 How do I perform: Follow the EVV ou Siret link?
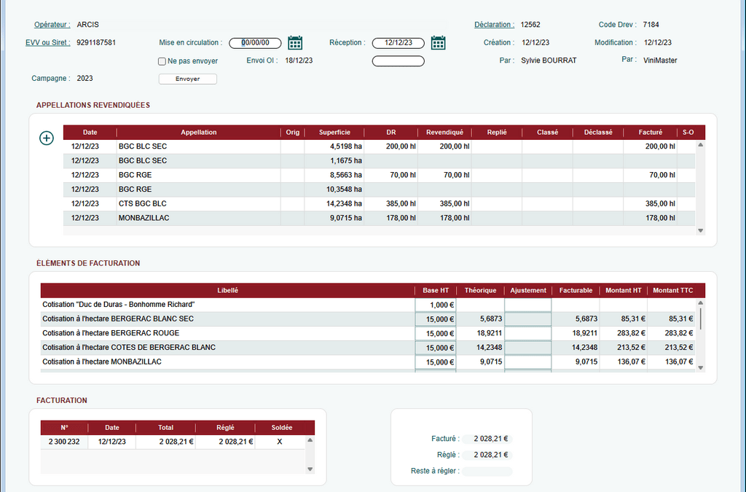[47, 42]
